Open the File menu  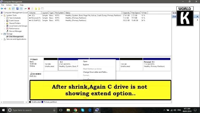tap(2, 5)
